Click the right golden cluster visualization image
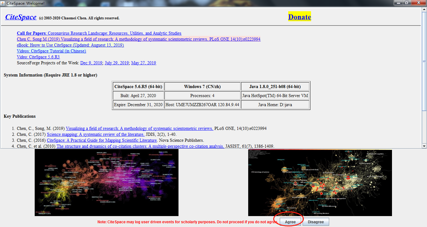Screen dimensions: 427x227 (320, 183)
